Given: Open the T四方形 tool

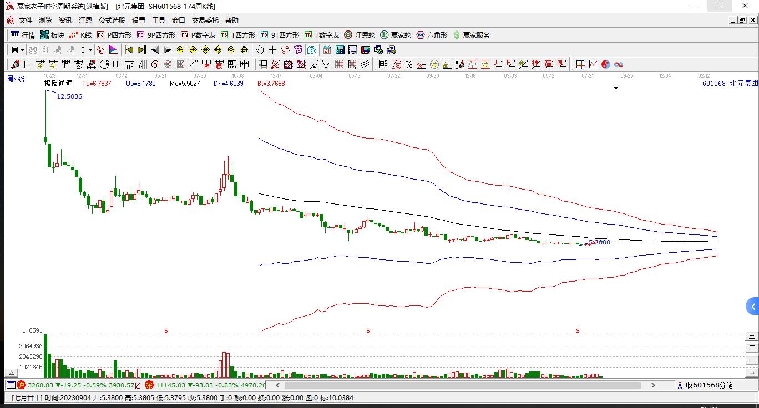Looking at the screenshot, I should [x=238, y=35].
